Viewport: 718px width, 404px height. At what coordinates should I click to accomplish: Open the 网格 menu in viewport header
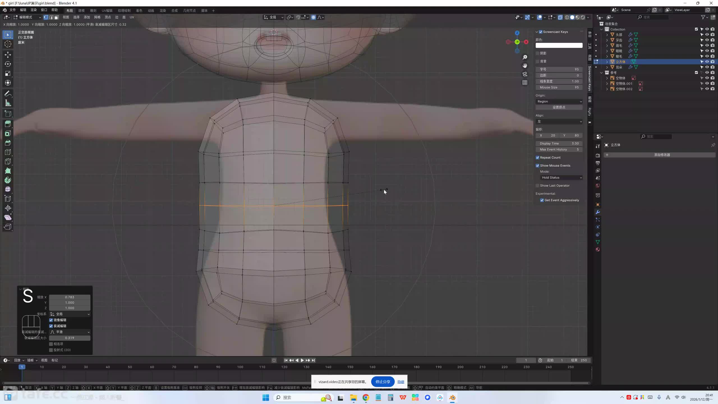coord(97,17)
